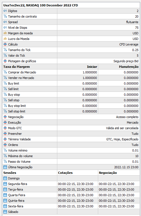This screenshot has width=141, height=216.
Task: Click the calendar icon beside Sábado
Action: [5, 212]
